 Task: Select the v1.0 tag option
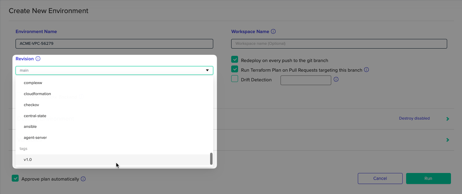(28, 160)
